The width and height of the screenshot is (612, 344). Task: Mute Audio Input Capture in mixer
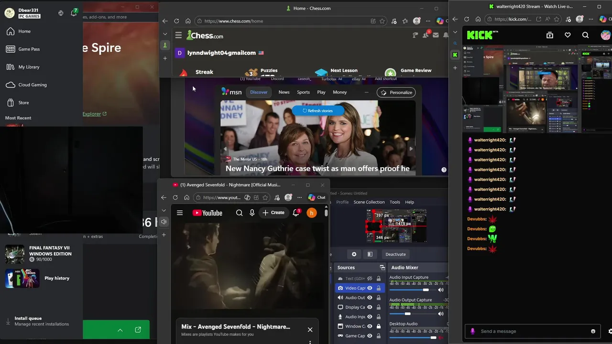pos(441,290)
